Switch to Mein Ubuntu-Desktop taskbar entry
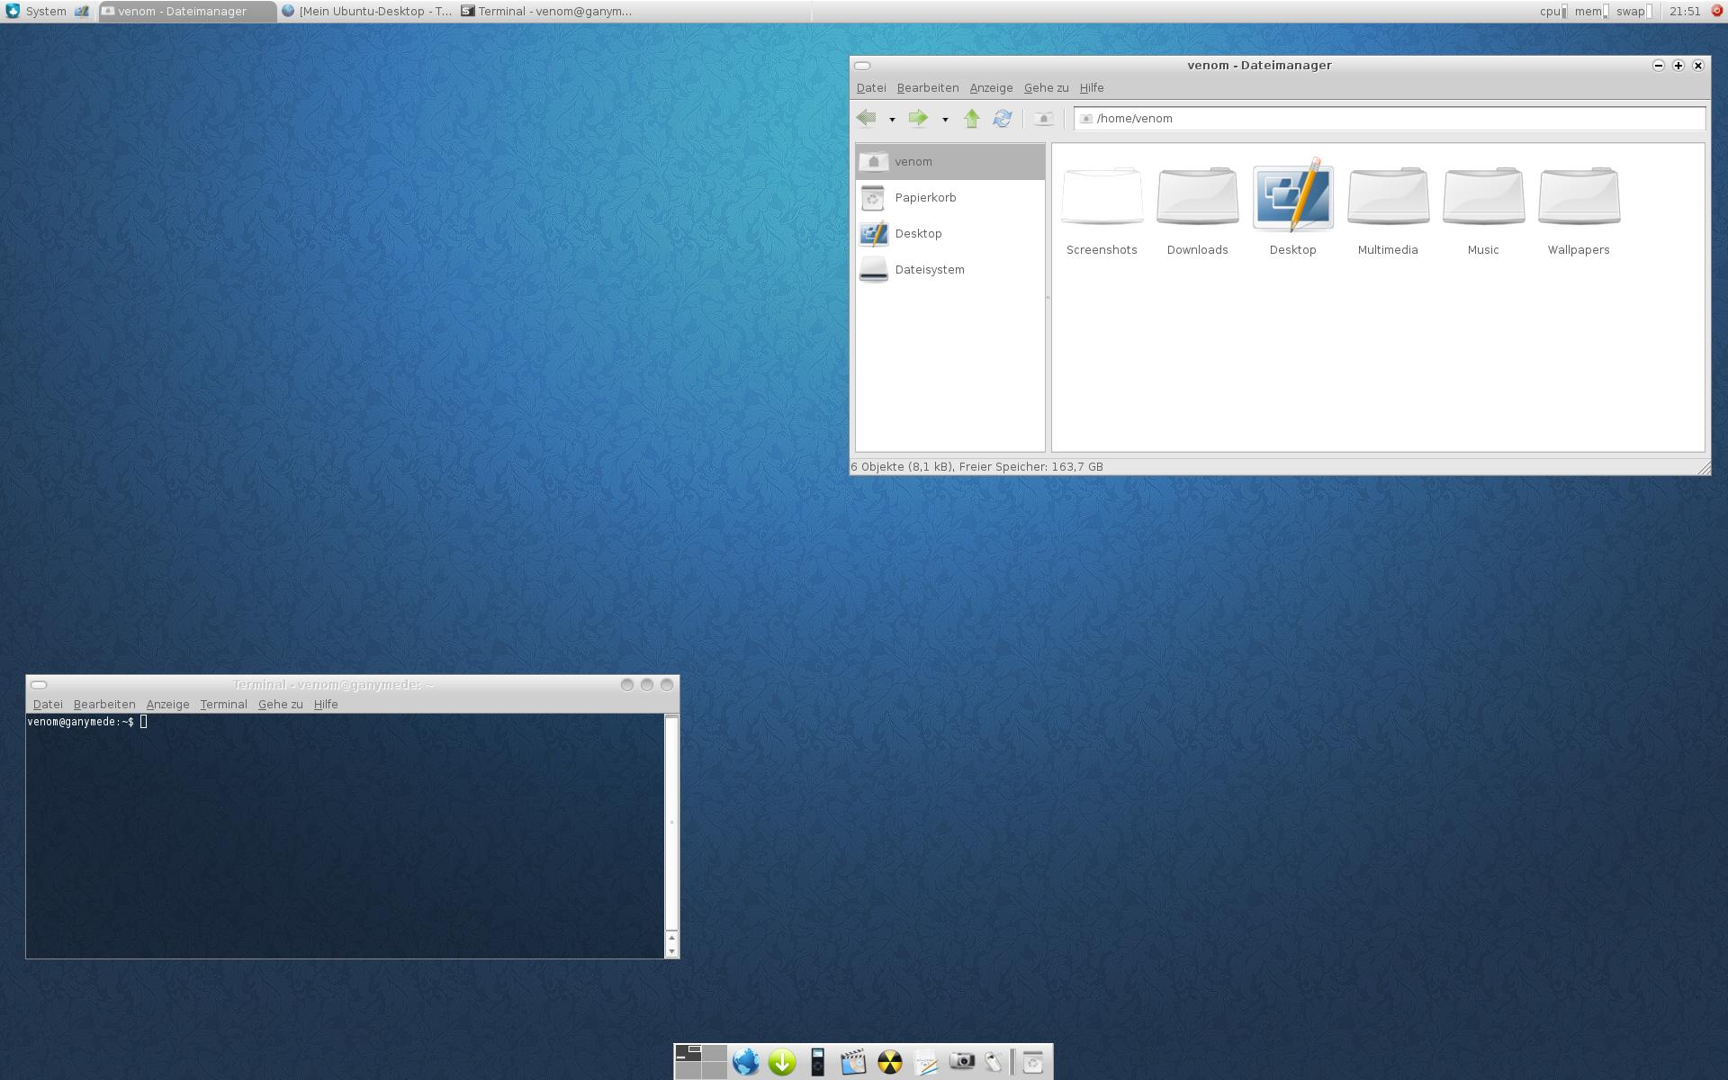The image size is (1728, 1080). [x=366, y=11]
